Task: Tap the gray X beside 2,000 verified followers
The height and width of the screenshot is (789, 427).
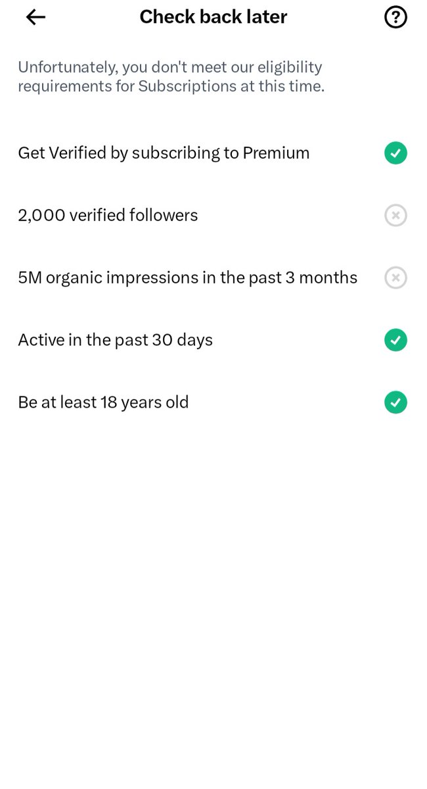Action: click(395, 216)
